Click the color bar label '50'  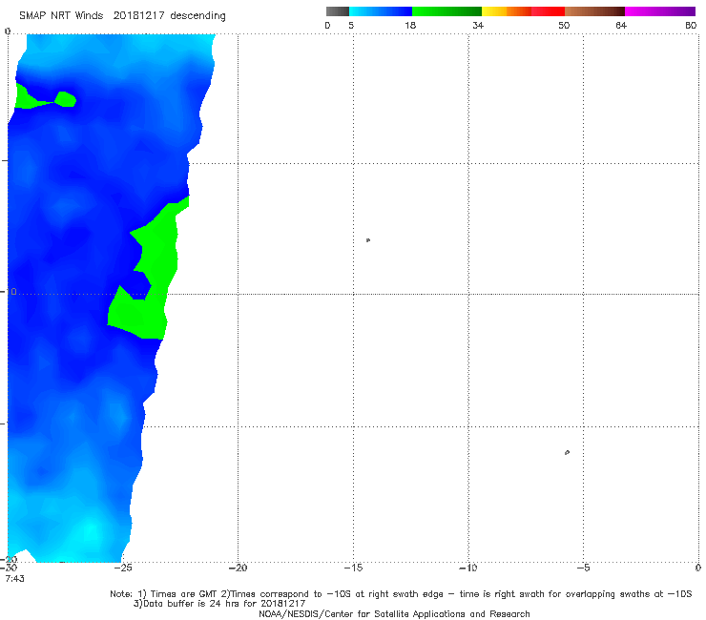(x=564, y=25)
